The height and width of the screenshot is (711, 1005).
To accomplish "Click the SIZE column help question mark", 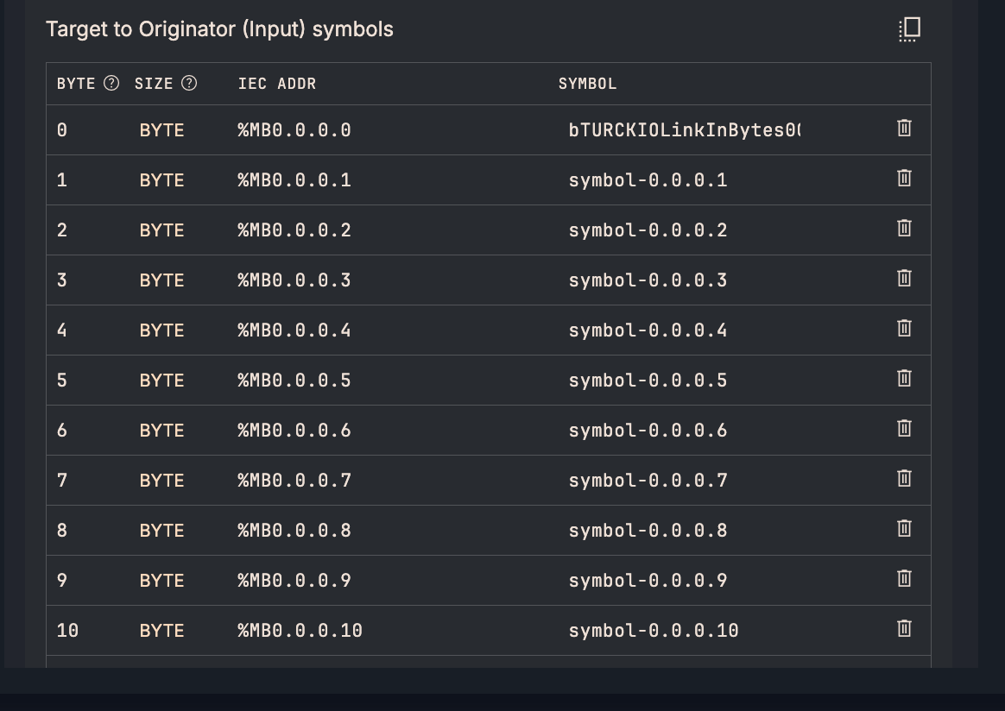I will coord(189,84).
